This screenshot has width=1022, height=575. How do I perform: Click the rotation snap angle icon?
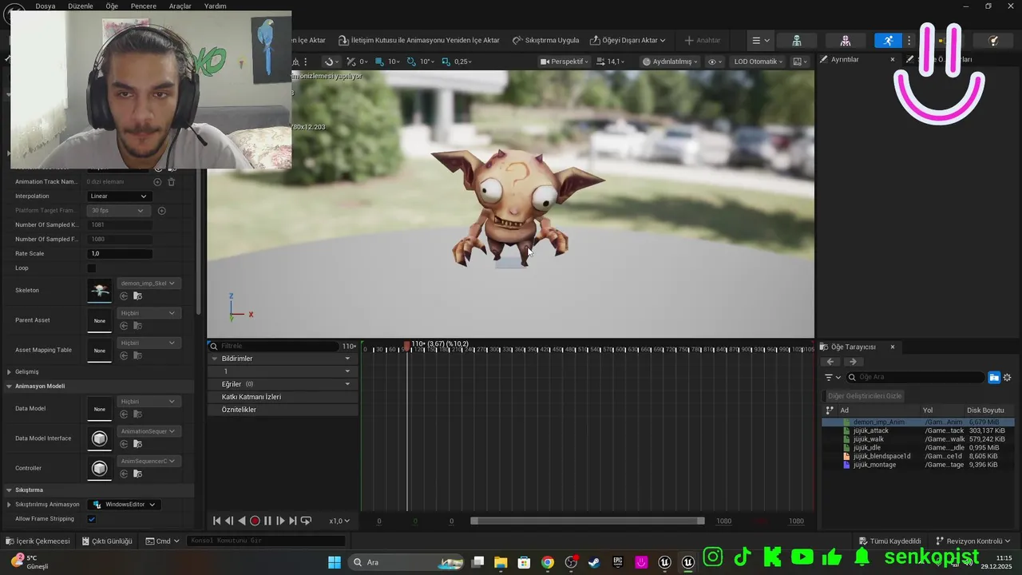pyautogui.click(x=413, y=61)
